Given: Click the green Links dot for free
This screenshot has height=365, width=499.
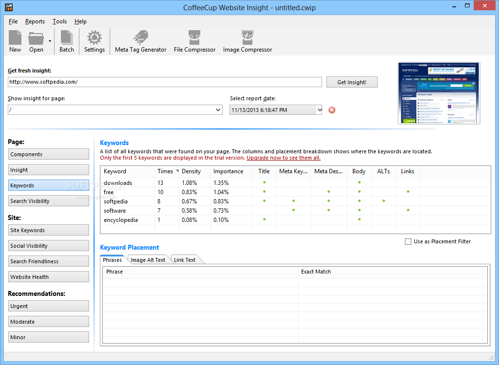Looking at the screenshot, I should (x=408, y=192).
